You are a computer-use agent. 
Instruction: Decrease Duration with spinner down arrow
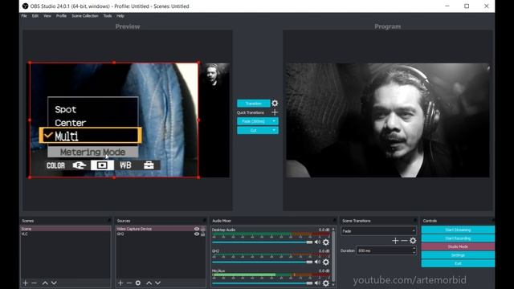(414, 253)
